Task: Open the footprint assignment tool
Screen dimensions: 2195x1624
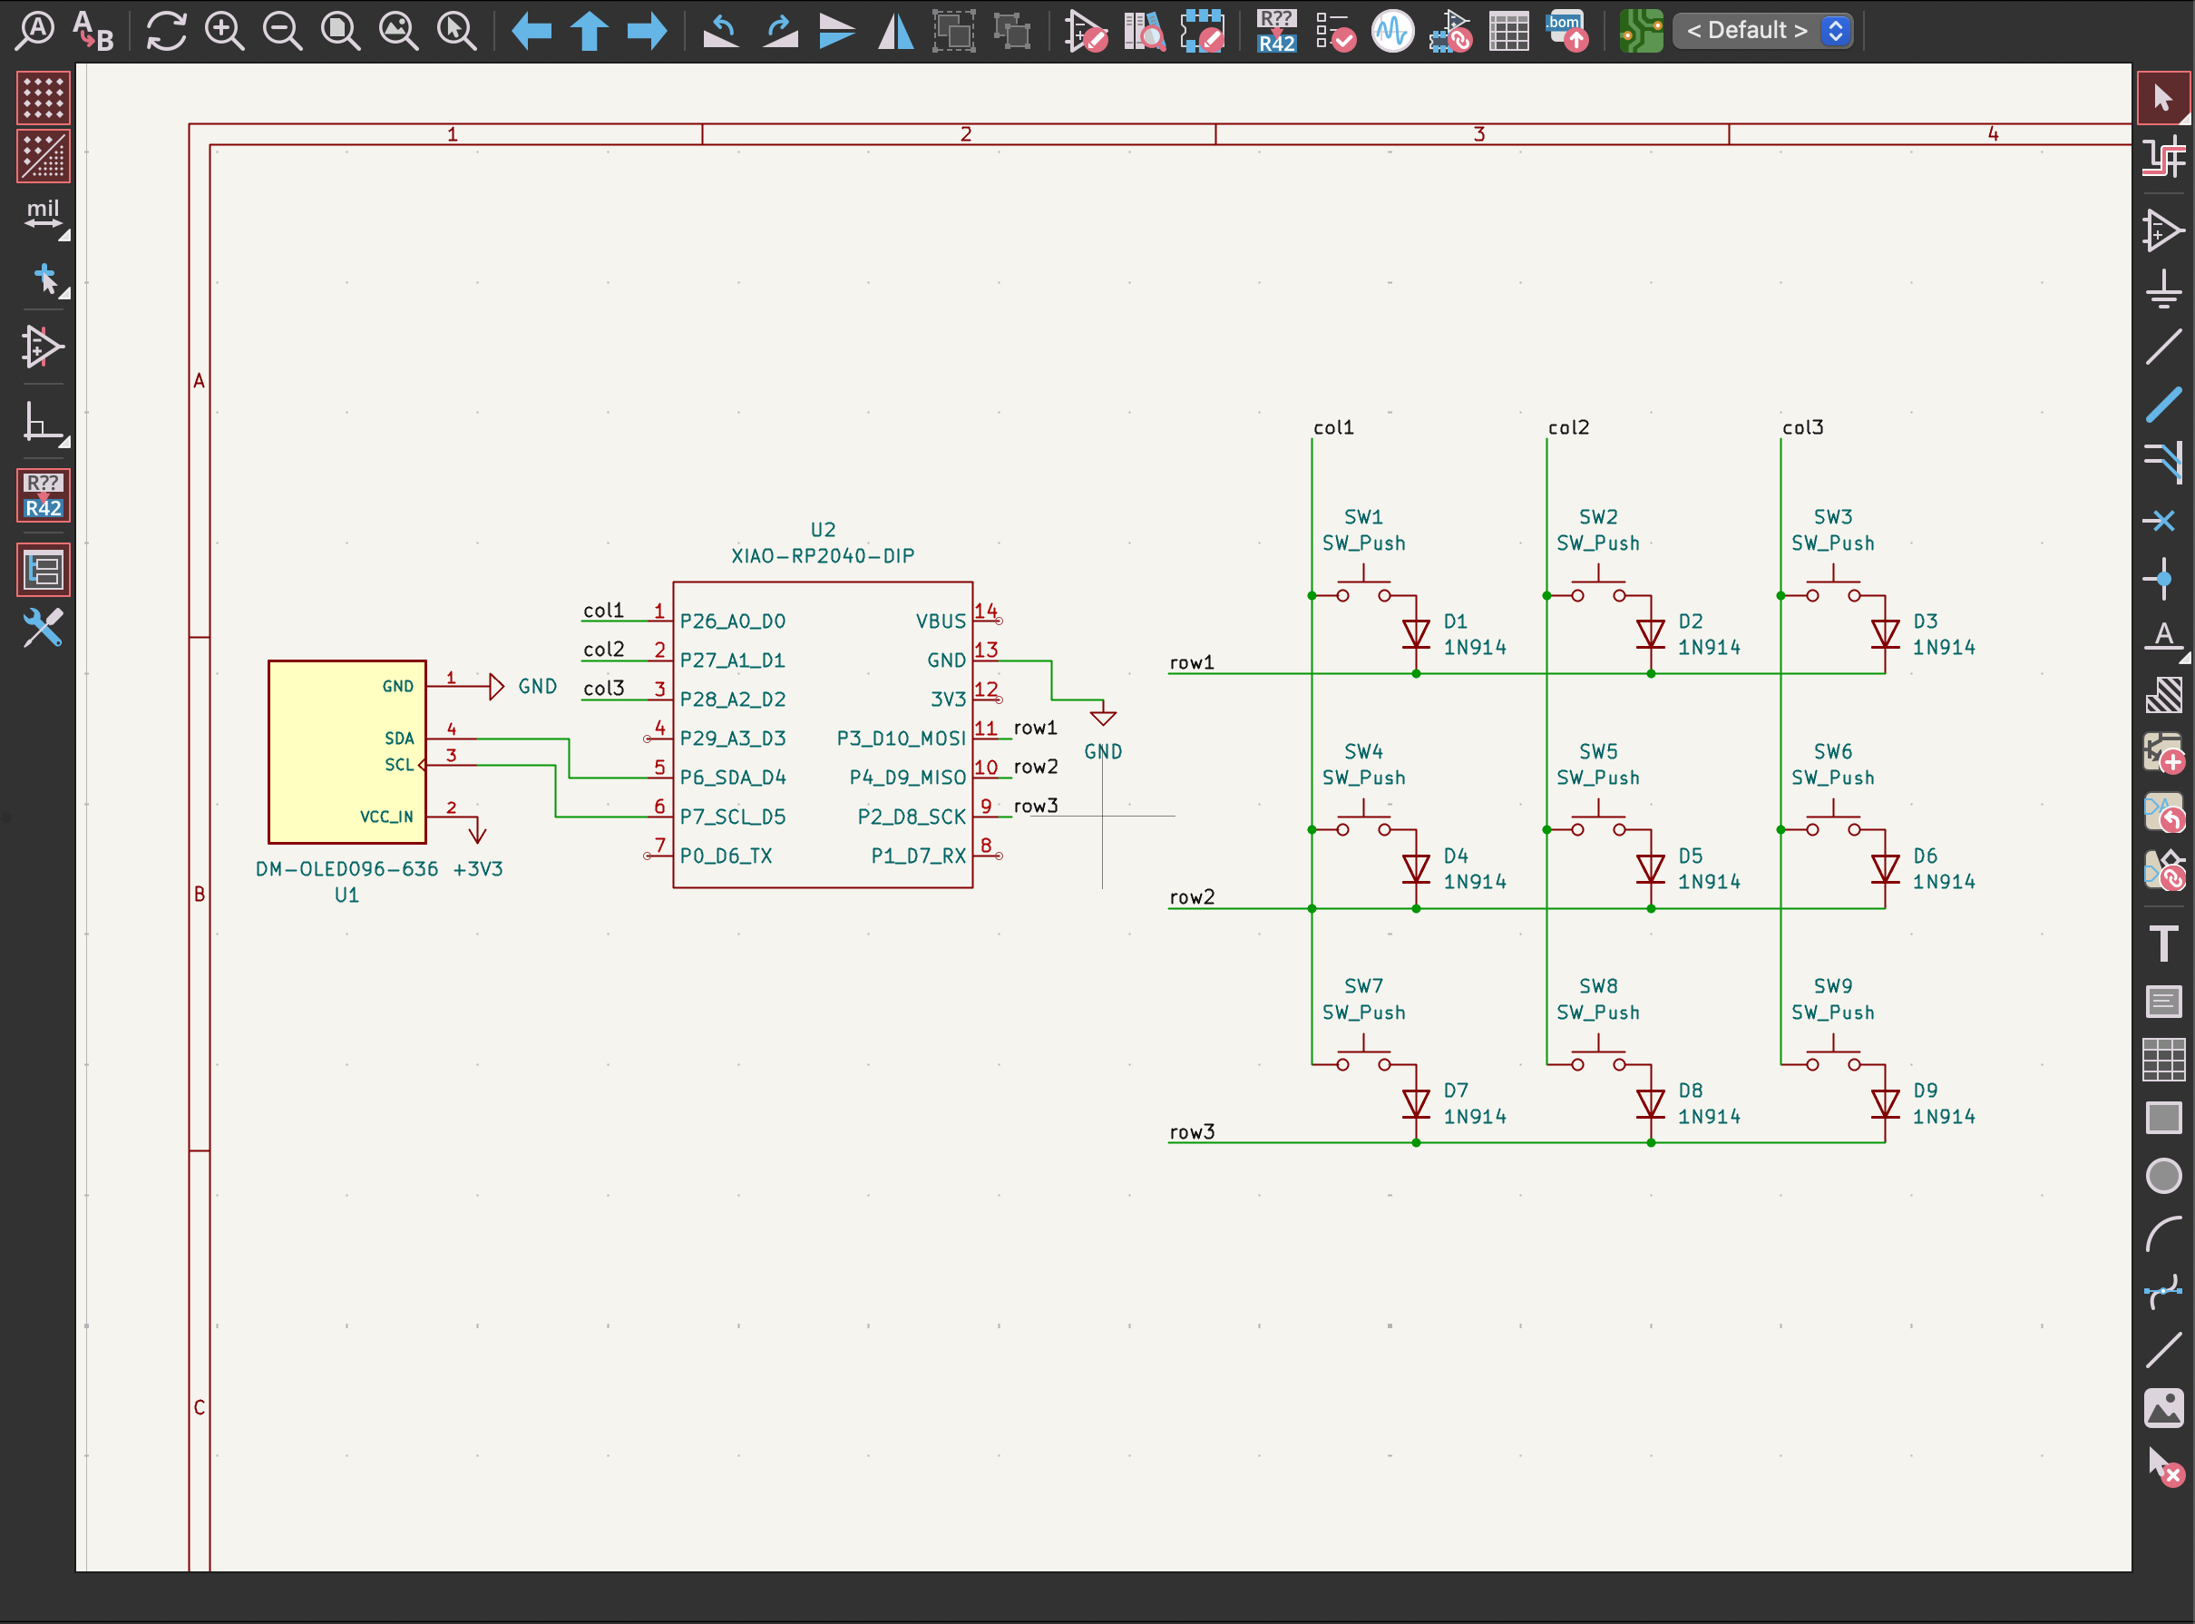Action: 1450,31
